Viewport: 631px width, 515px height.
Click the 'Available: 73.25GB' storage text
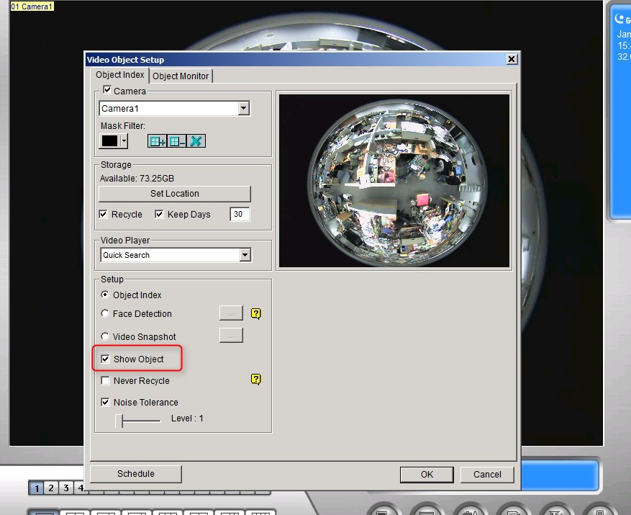[137, 179]
